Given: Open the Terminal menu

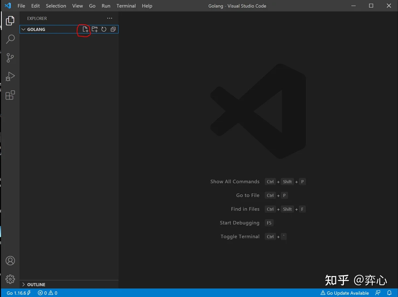Looking at the screenshot, I should (x=126, y=6).
